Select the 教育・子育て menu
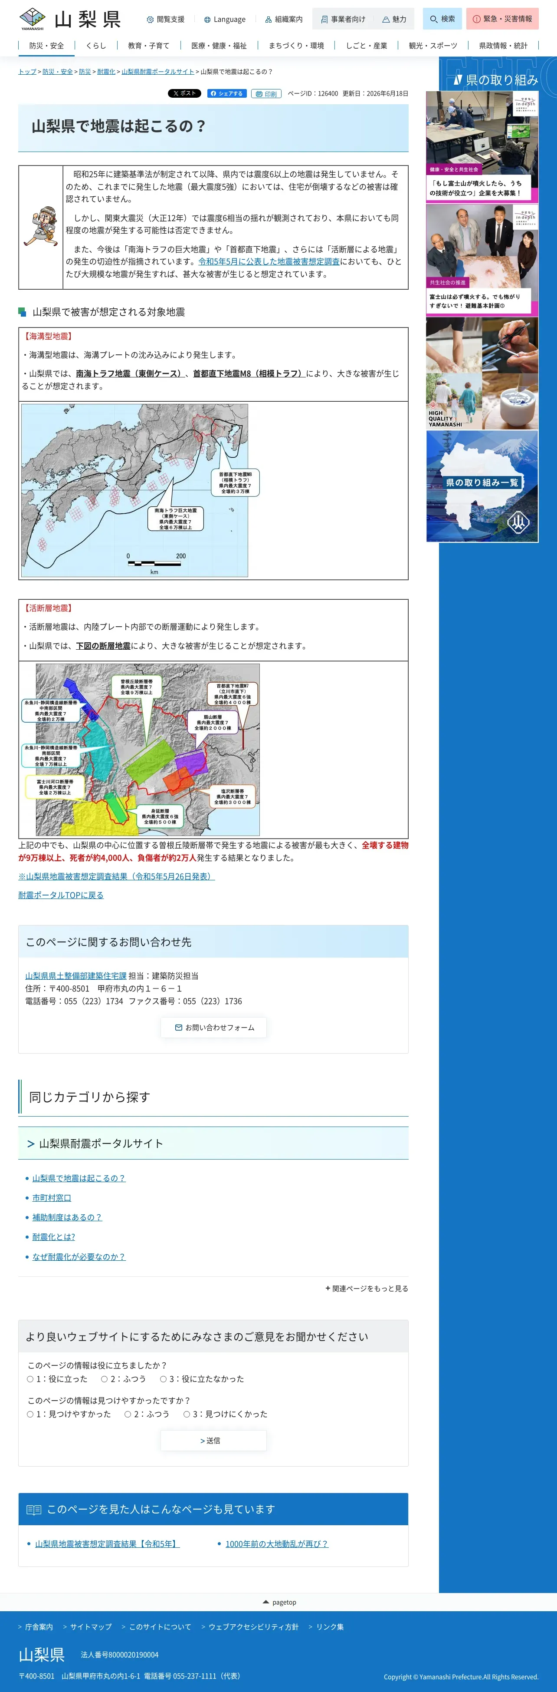The height and width of the screenshot is (1692, 557). click(x=149, y=46)
